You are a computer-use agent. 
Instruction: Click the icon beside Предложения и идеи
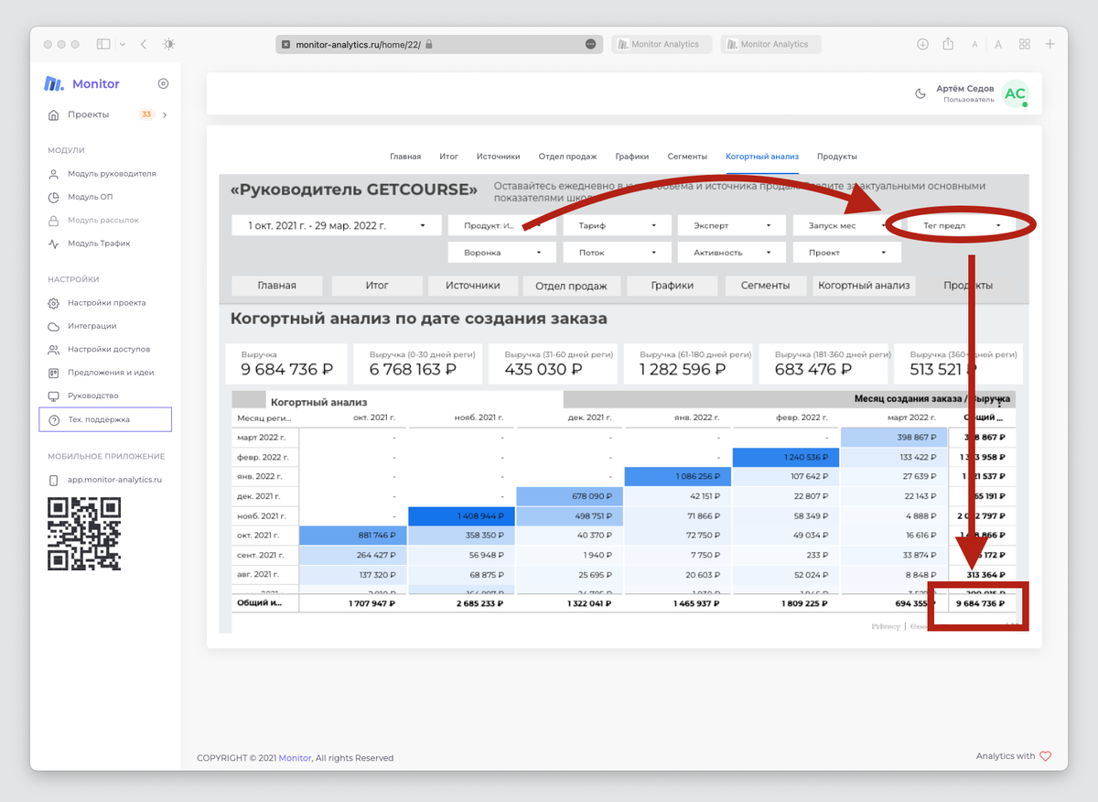pyautogui.click(x=54, y=373)
